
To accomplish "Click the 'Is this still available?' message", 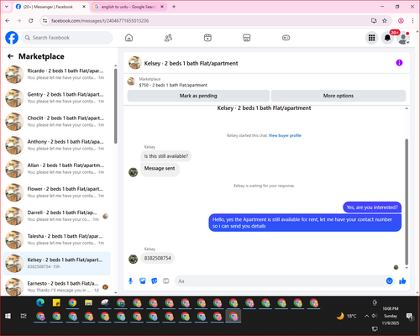I will point(166,156).
